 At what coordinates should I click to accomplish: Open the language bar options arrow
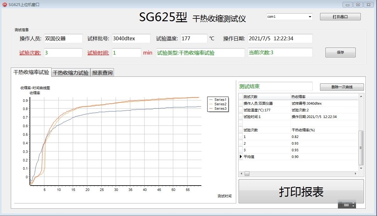click(x=353, y=206)
